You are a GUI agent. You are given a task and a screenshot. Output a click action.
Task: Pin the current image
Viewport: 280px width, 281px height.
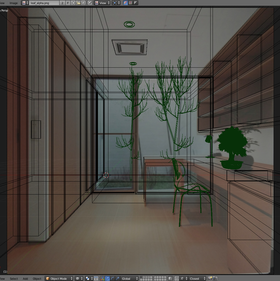90,3
